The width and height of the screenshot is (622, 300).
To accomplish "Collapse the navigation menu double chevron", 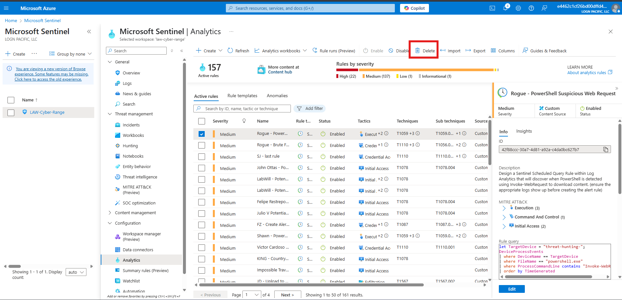I will (182, 51).
